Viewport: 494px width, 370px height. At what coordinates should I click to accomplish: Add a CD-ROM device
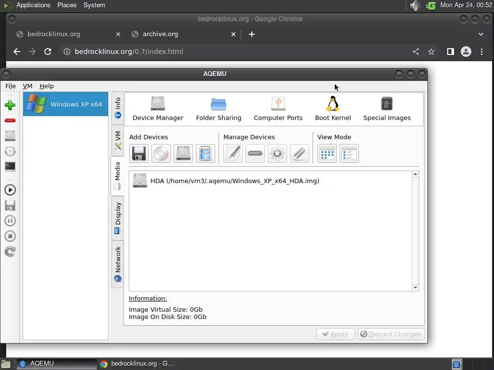coord(161,154)
